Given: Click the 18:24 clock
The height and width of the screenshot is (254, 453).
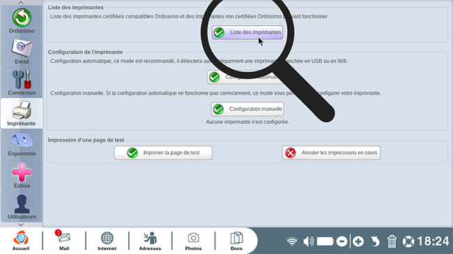Looking at the screenshot, I should 433,241.
